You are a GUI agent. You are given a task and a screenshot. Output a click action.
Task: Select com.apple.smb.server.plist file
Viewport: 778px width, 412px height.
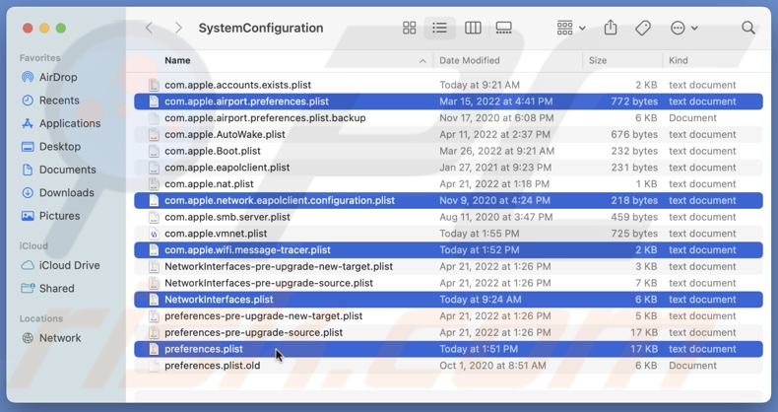[x=448, y=217]
